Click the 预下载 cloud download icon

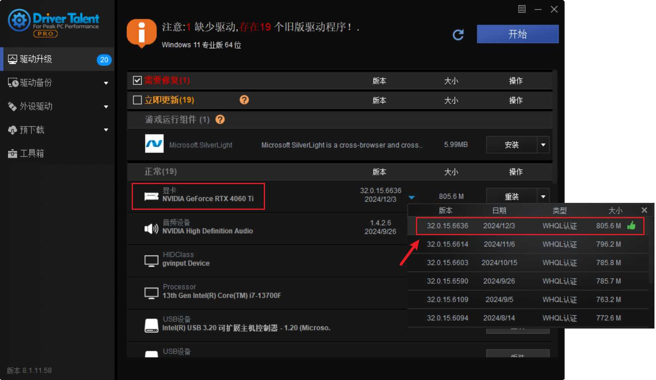(x=13, y=130)
